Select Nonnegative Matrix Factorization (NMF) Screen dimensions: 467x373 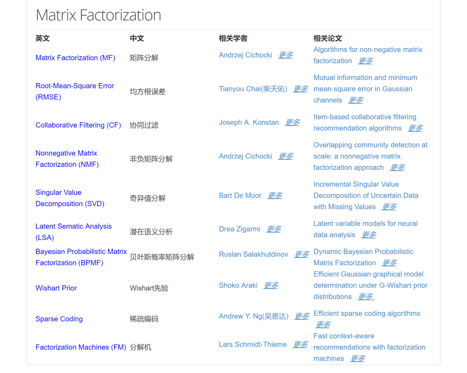tap(67, 159)
